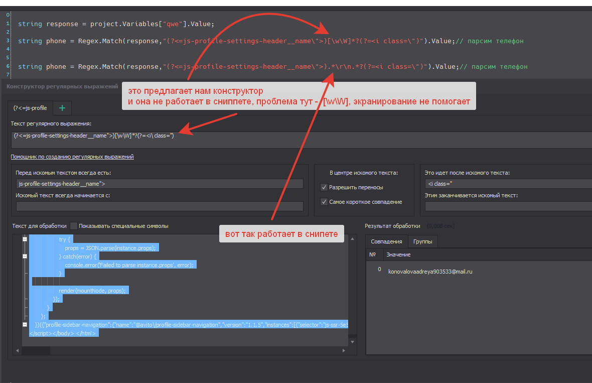Click the "render(mountNode, props);" line
The height and width of the screenshot is (383, 592).
92,291
